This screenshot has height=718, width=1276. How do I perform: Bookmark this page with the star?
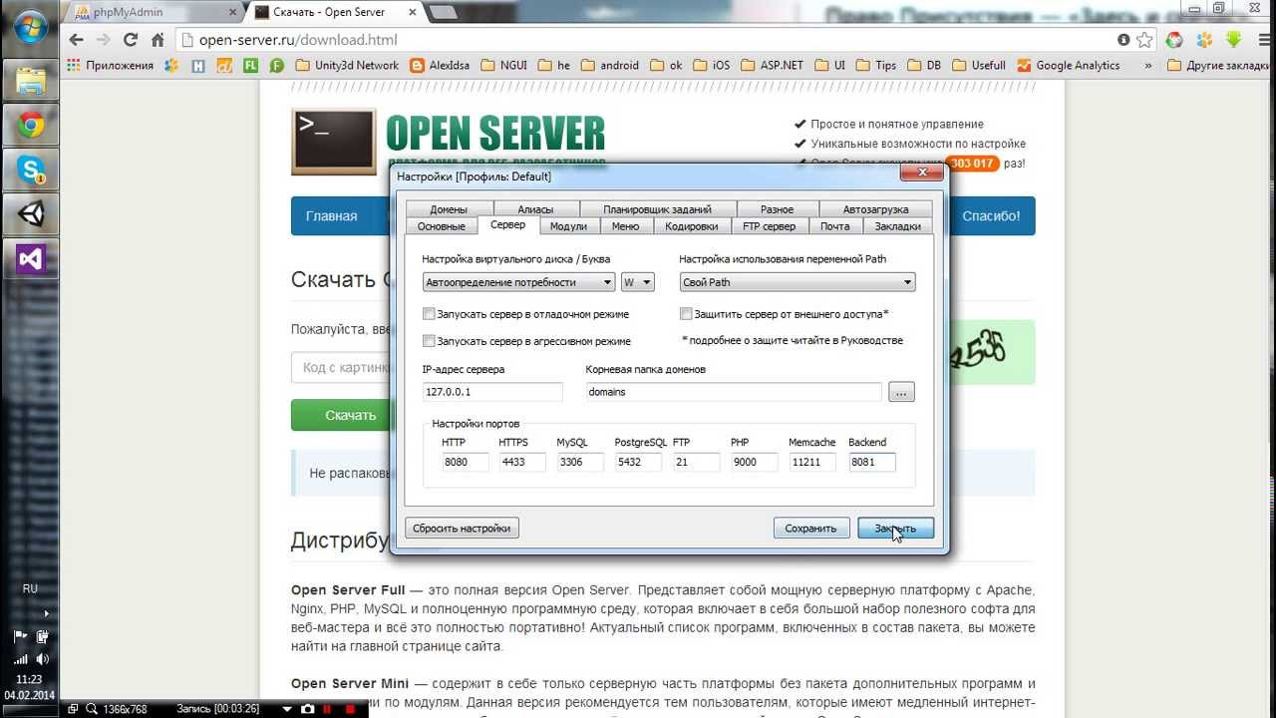click(x=1144, y=40)
